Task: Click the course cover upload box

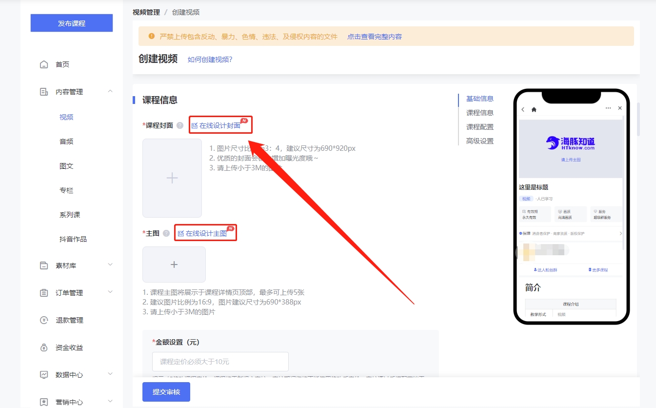Action: [172, 178]
